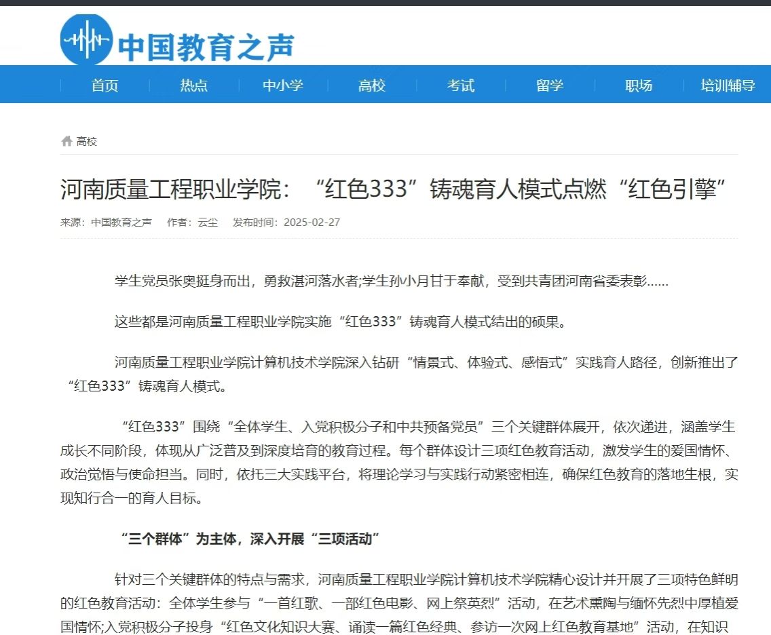Select 中小学 in the navigation bar
Viewport: 771px width, 635px height.
tap(283, 85)
